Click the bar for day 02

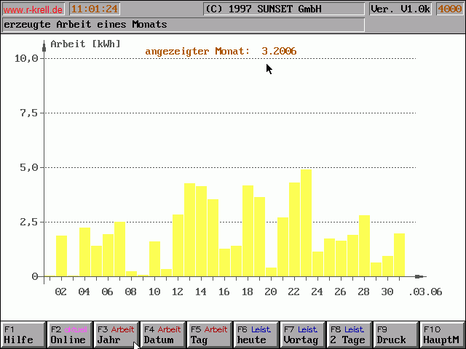pos(61,256)
